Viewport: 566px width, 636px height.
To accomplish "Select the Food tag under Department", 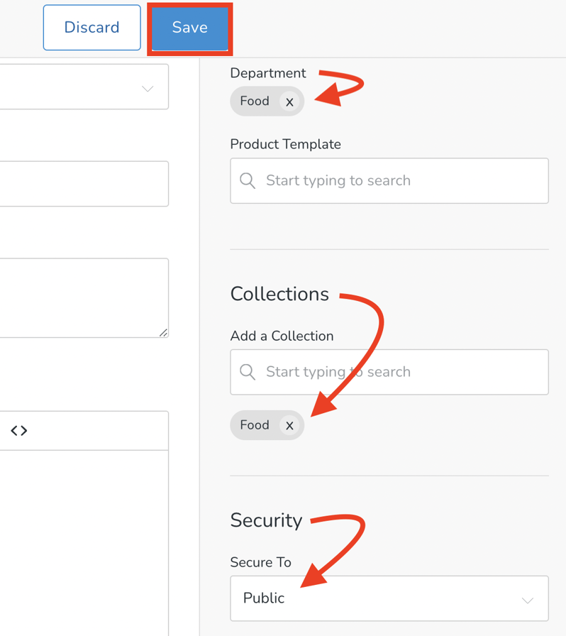I will tap(254, 102).
